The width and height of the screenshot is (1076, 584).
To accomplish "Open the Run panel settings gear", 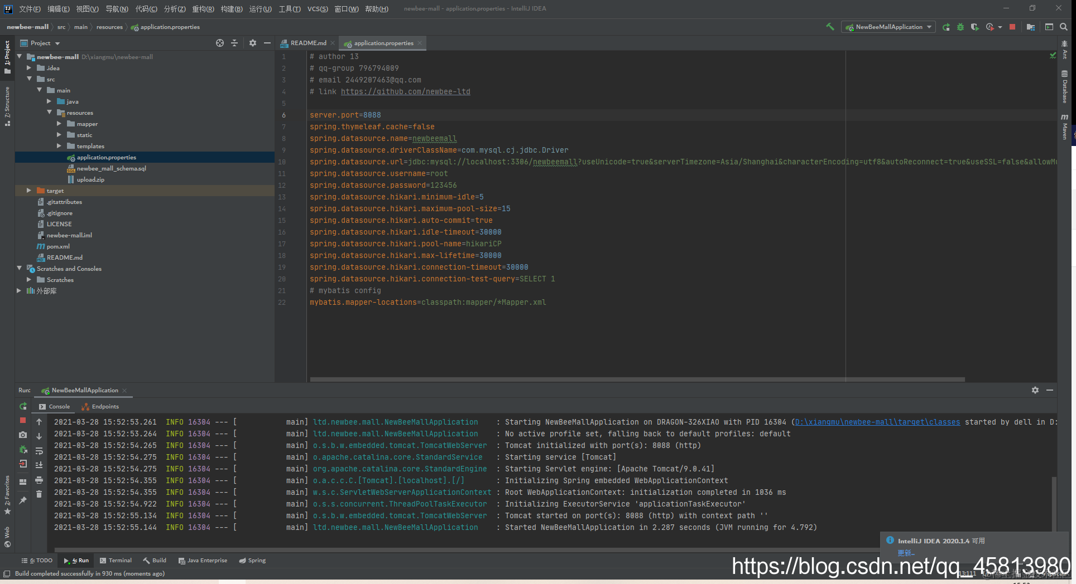I will tap(1035, 390).
